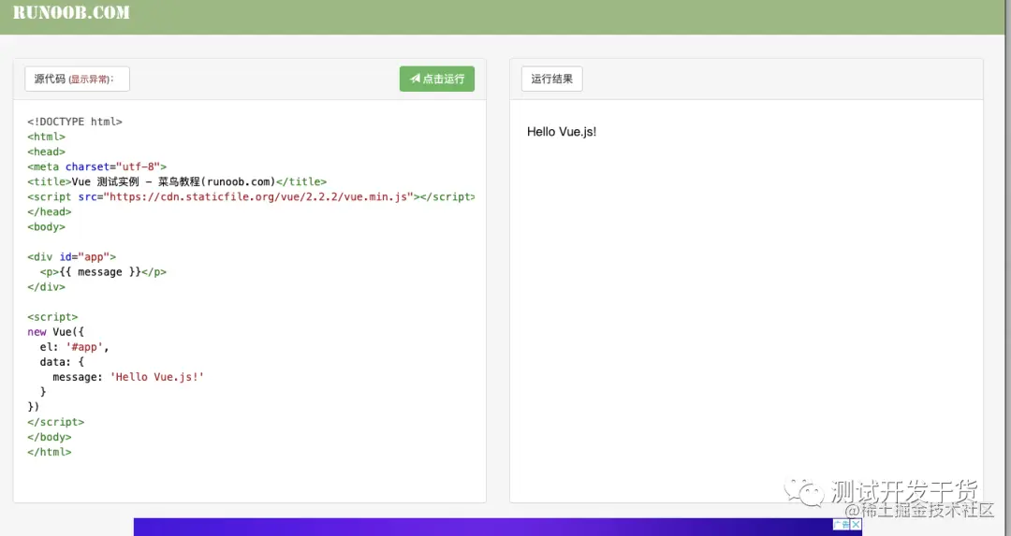Click the opening <html> tag line
This screenshot has height=536, width=1011.
(47, 137)
